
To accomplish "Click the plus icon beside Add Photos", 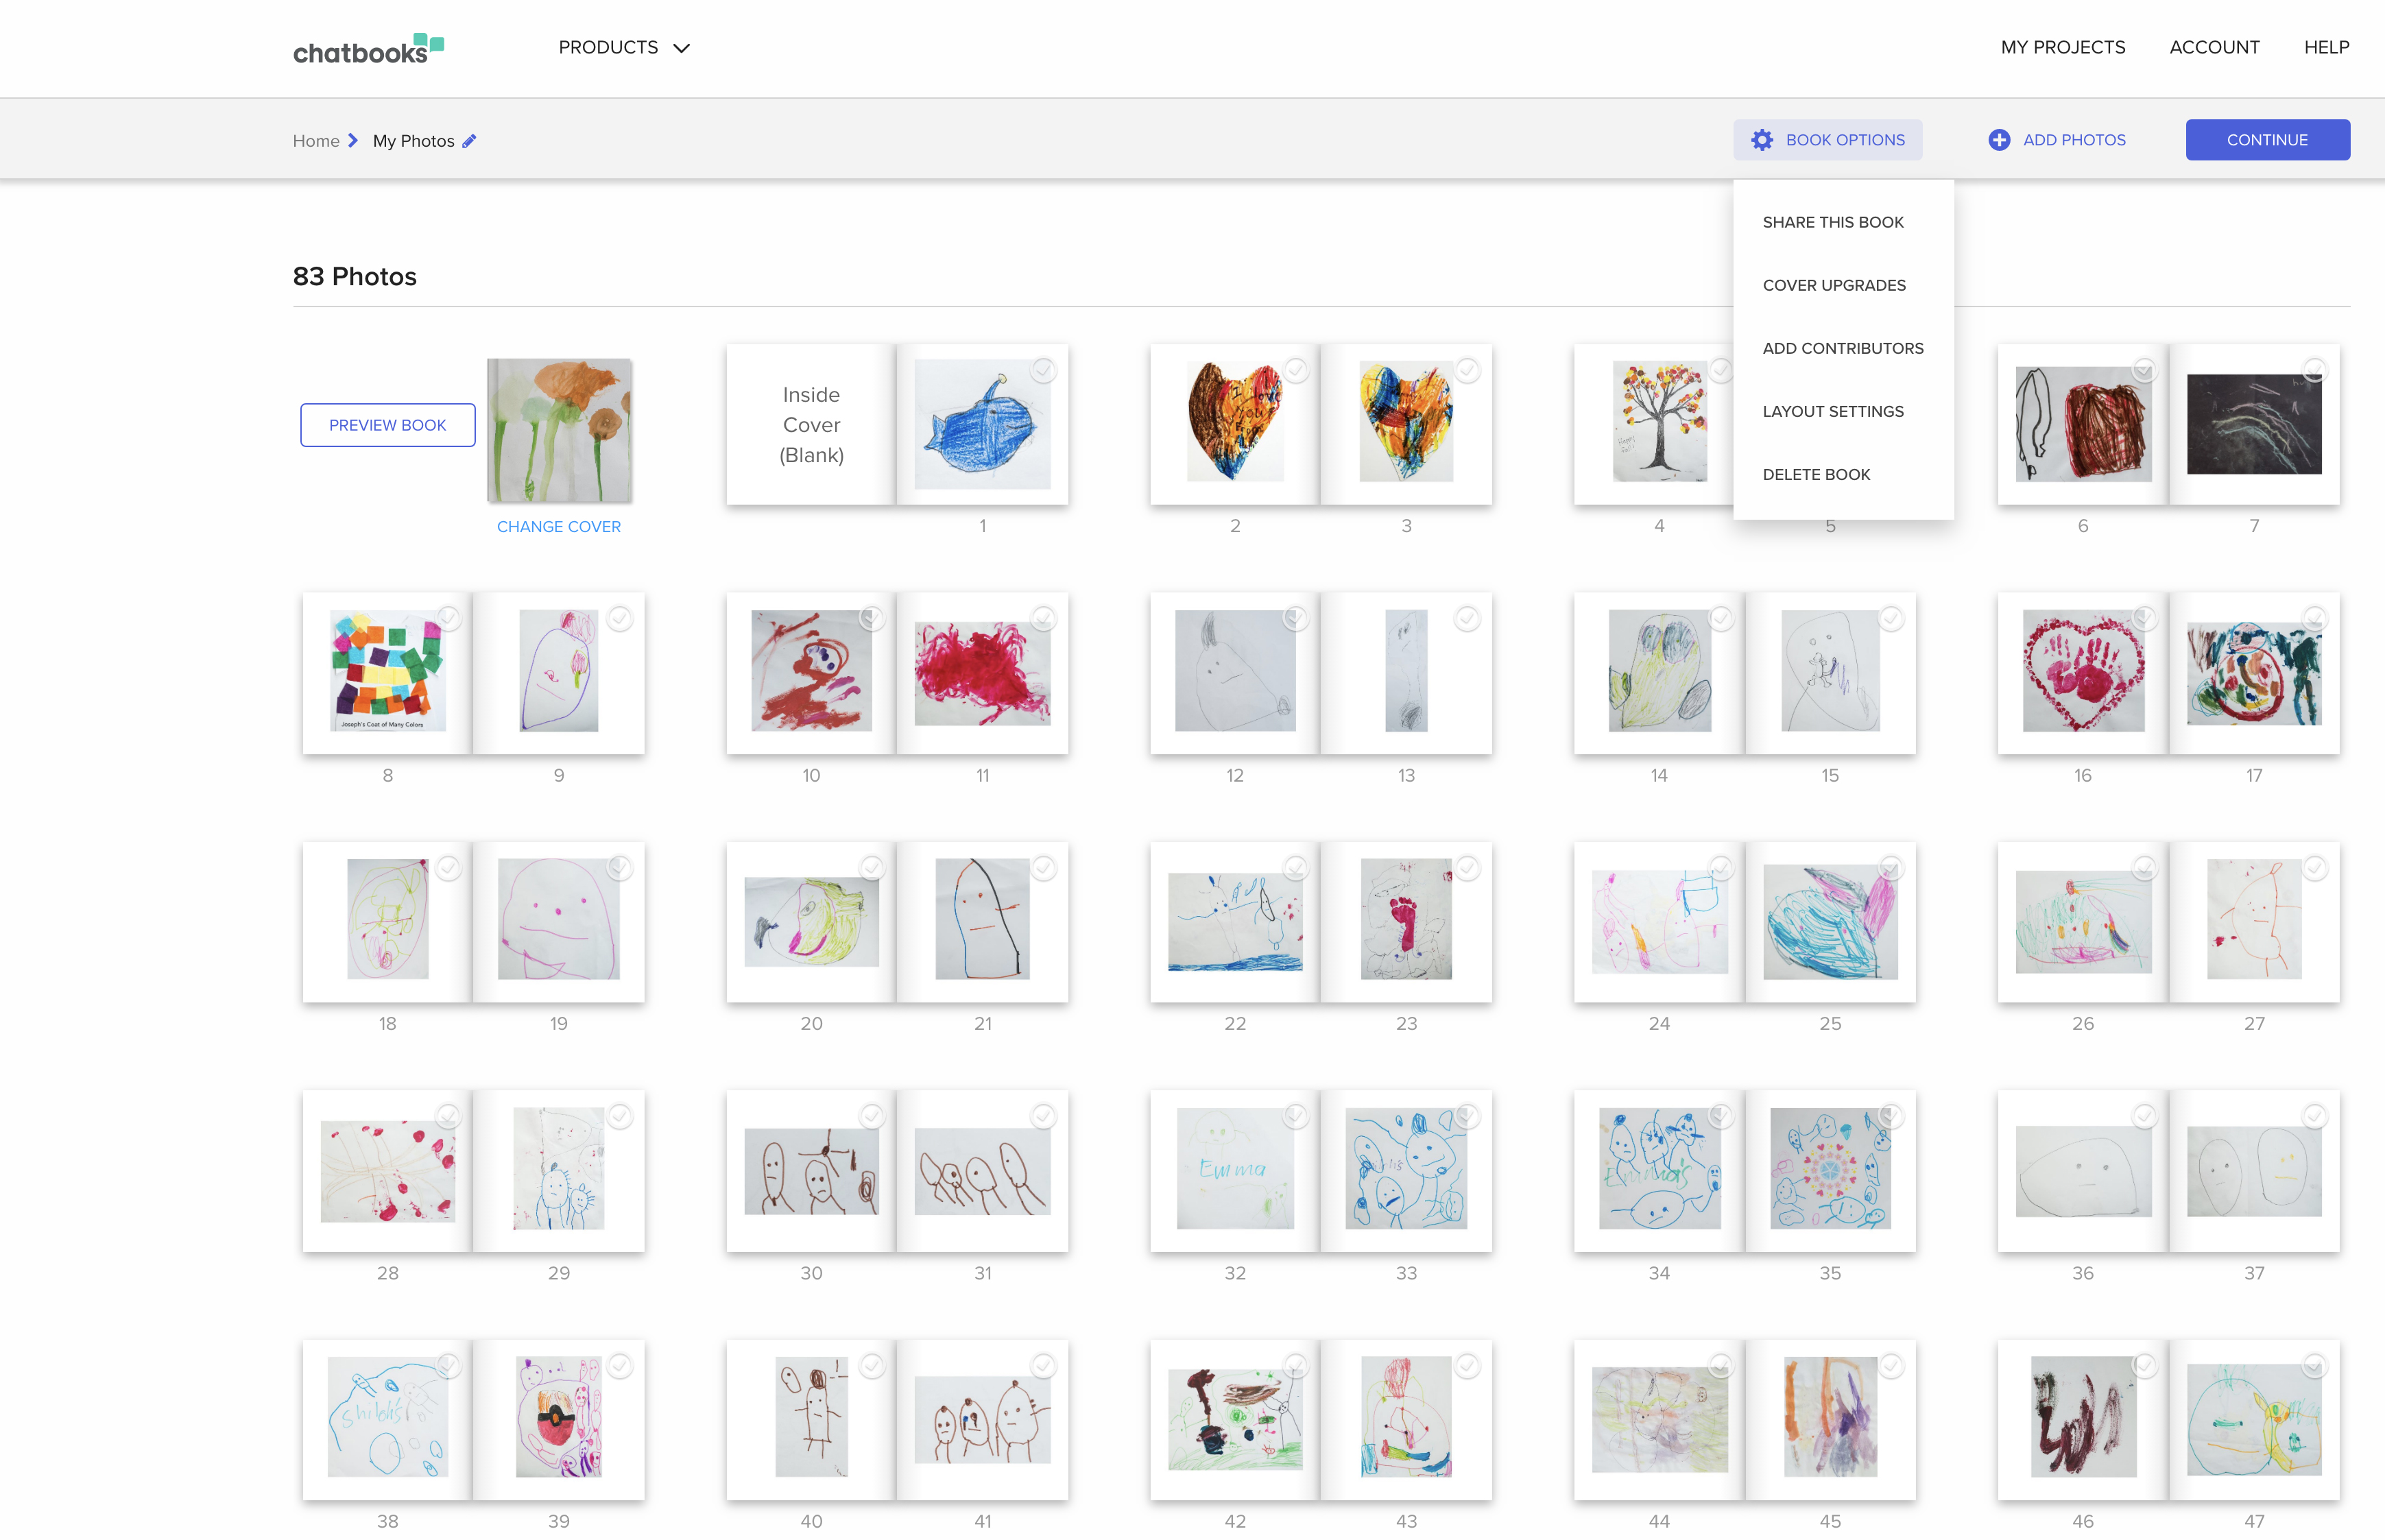I will [x=1998, y=140].
